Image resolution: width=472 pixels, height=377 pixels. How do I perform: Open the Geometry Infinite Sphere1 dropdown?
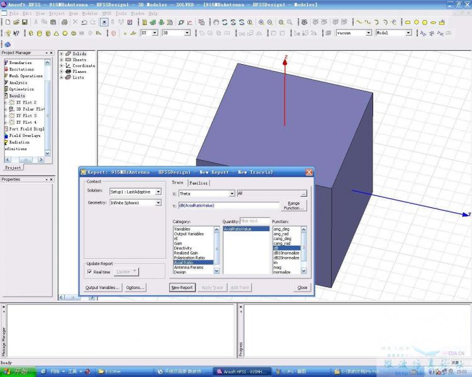(158, 203)
